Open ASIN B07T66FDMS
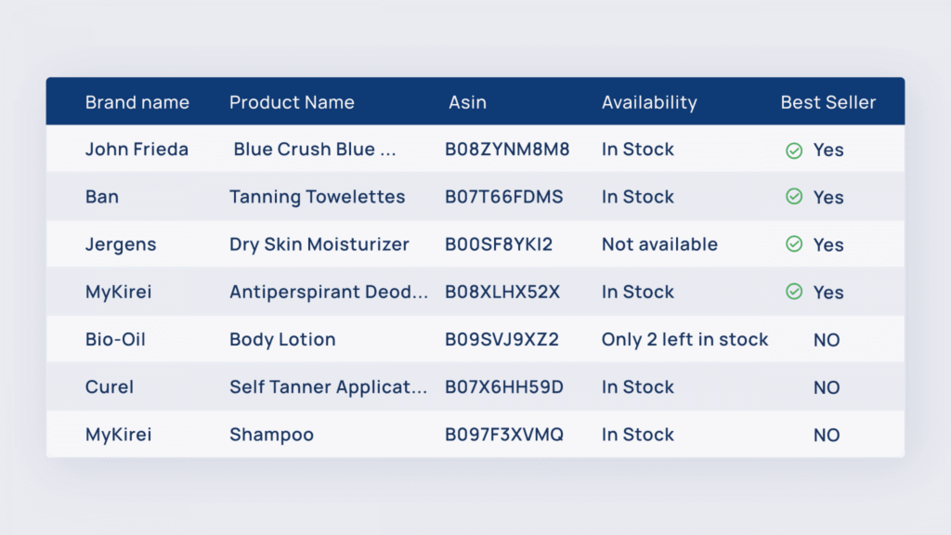The height and width of the screenshot is (535, 951). coord(503,197)
